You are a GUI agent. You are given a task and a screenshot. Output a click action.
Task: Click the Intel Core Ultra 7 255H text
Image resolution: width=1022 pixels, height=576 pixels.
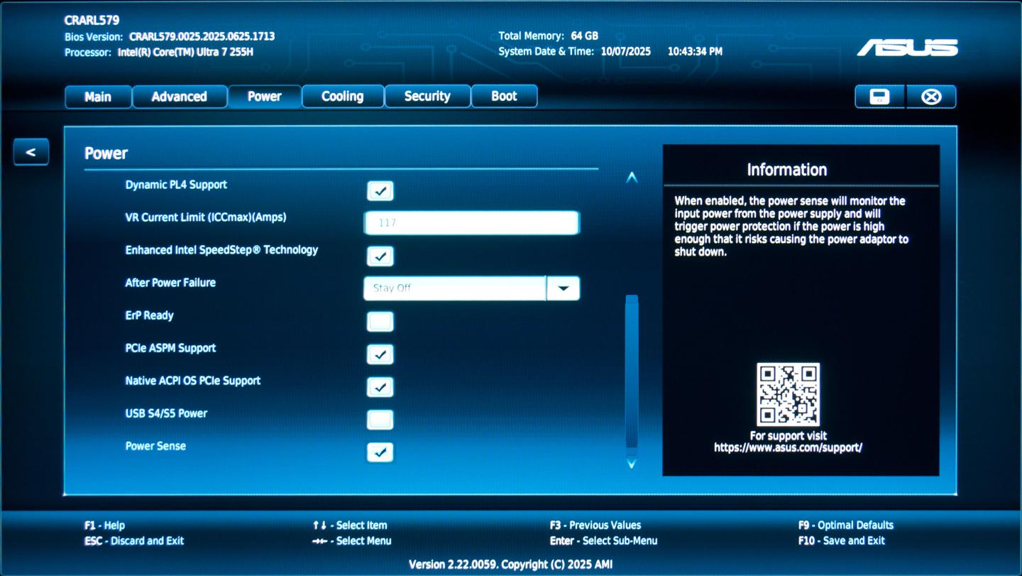pyautogui.click(x=185, y=52)
